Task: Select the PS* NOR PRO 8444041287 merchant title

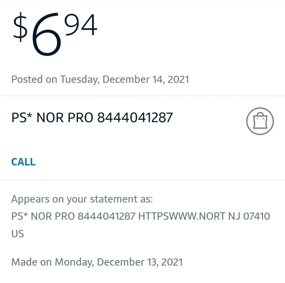Action: 92,117
